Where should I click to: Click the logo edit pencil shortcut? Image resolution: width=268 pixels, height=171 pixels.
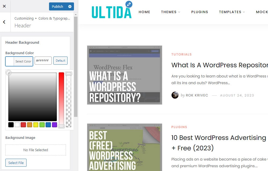tap(129, 4)
